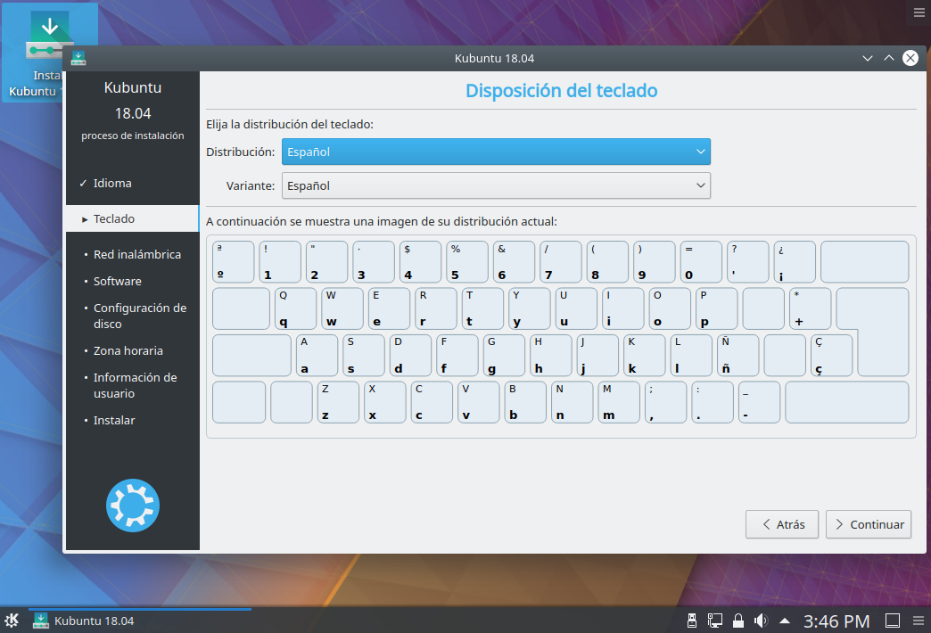Viewport: 931px width, 633px height.
Task: Open desktop toolbox menu at top right
Action: 919,12
